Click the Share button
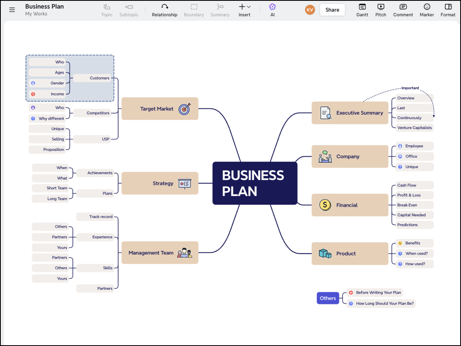Image resolution: width=461 pixels, height=346 pixels. [x=332, y=10]
